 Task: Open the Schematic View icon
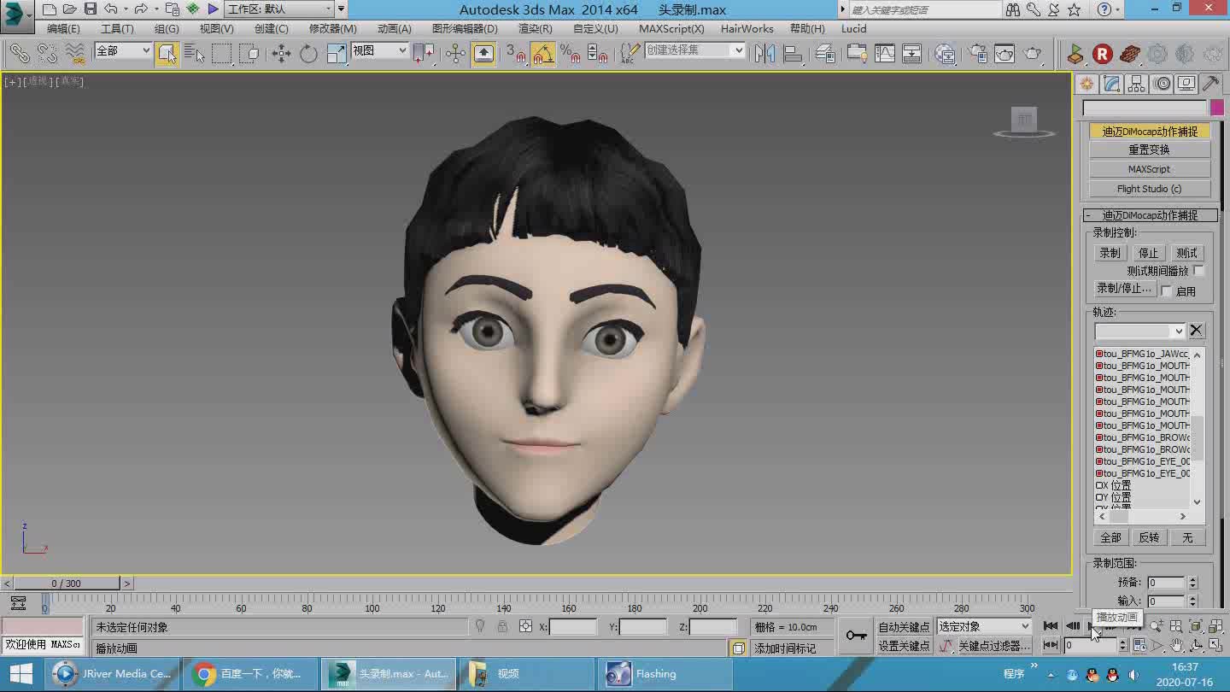point(912,53)
